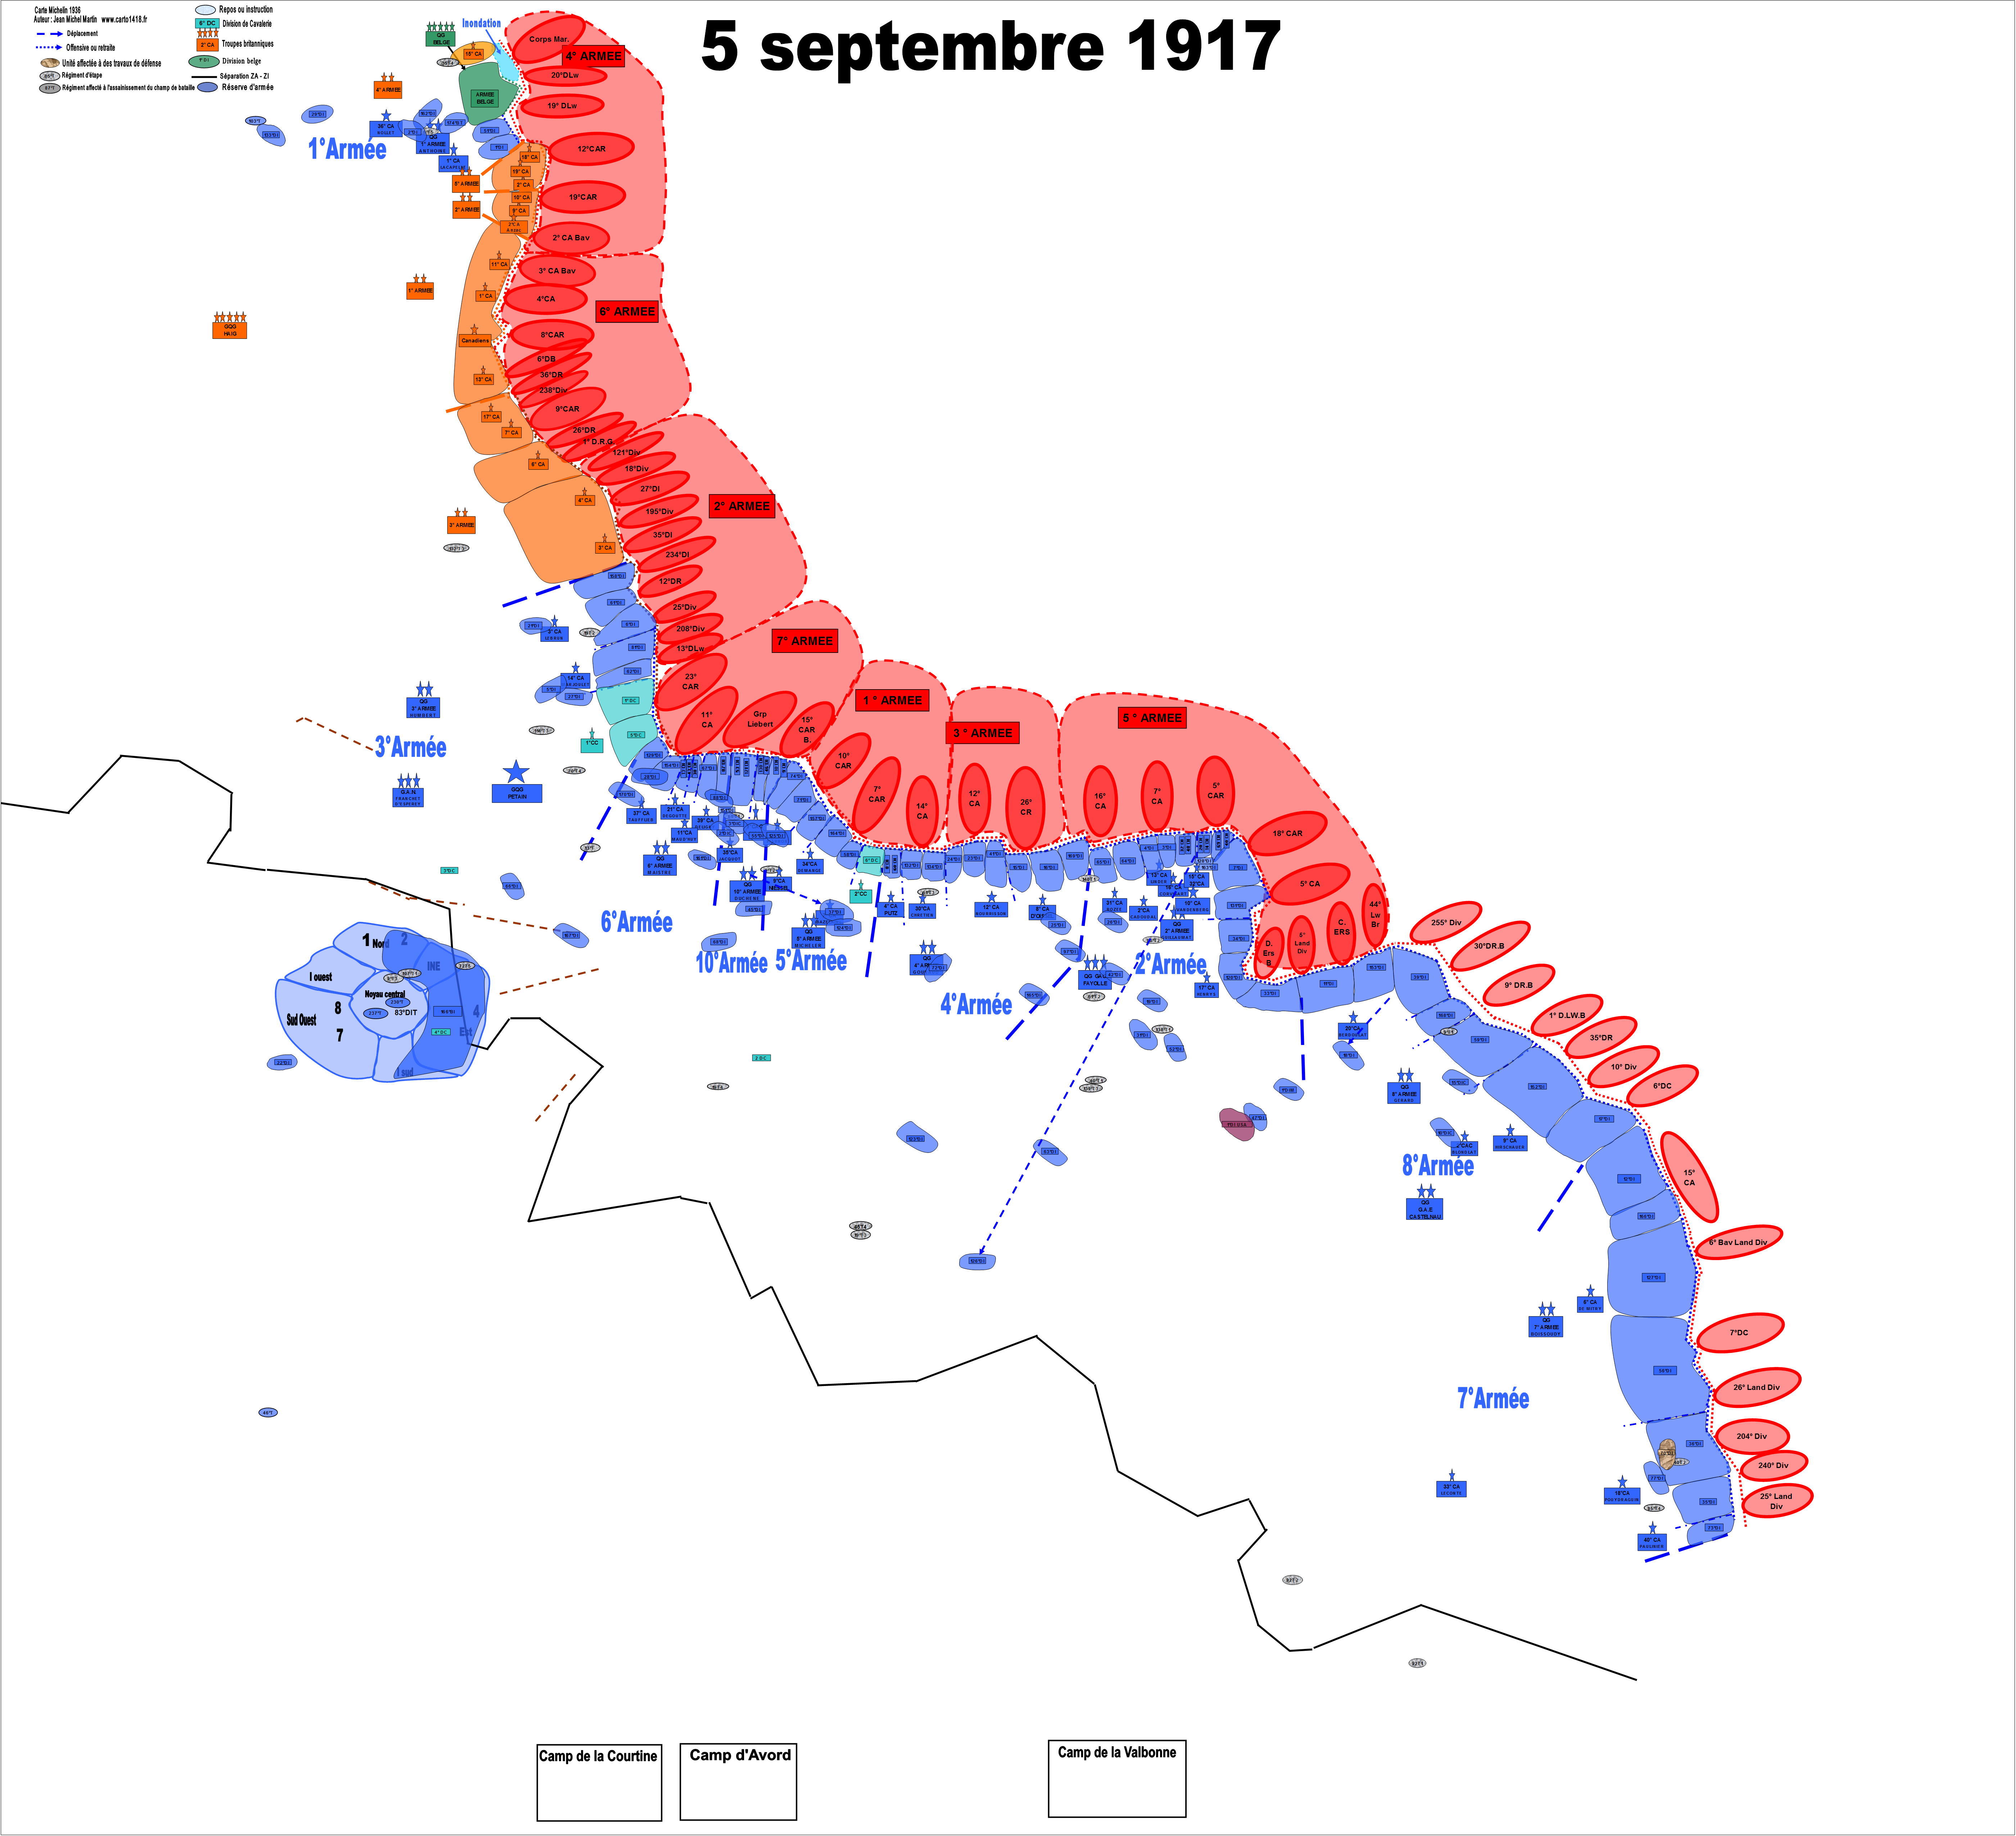Click the 'Sud Ouest' Paris sector label

(x=301, y=1020)
